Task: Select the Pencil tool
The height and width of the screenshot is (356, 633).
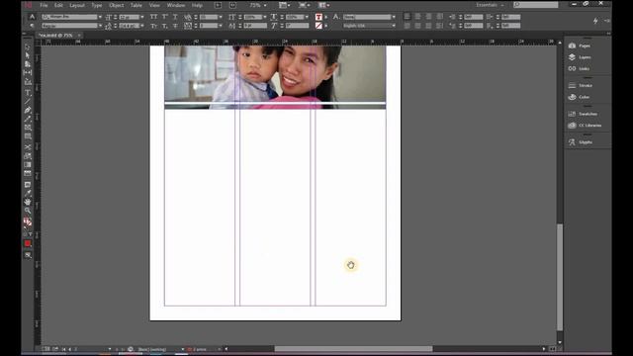Action: tap(28, 119)
